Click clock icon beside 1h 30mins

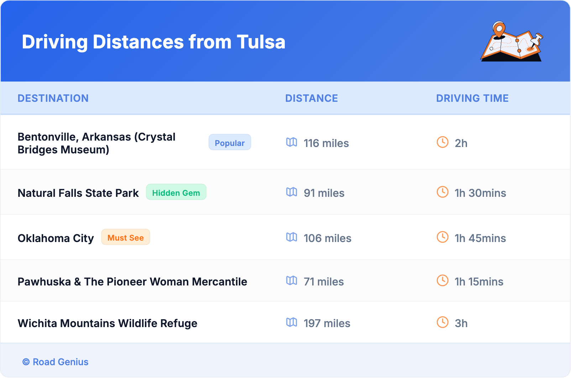[x=442, y=192]
